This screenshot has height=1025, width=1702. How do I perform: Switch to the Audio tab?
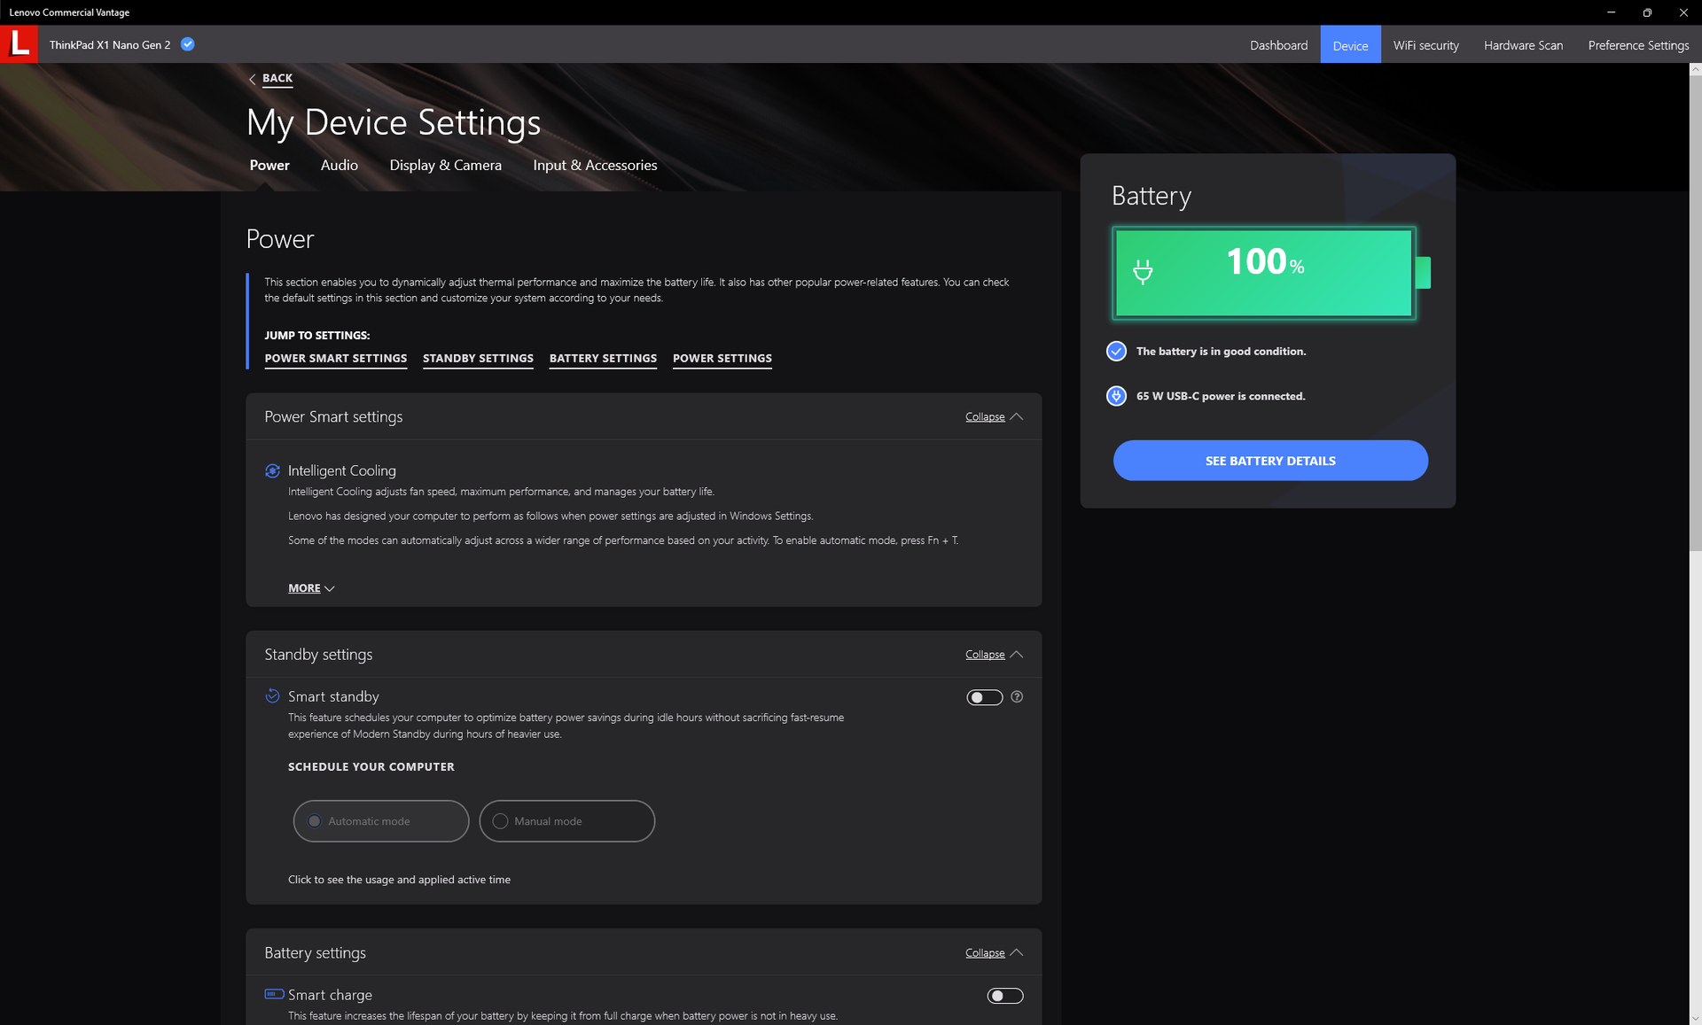click(339, 166)
